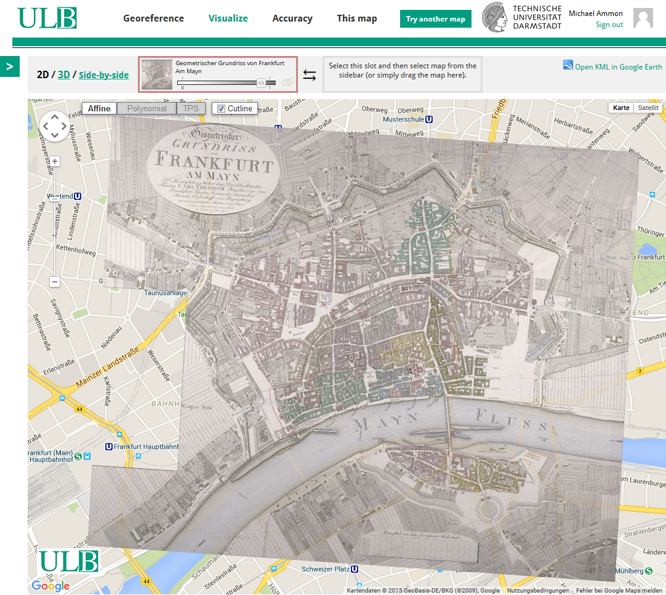Pan the map down with the arrow
Screen dimensions: 666x595
[54, 135]
